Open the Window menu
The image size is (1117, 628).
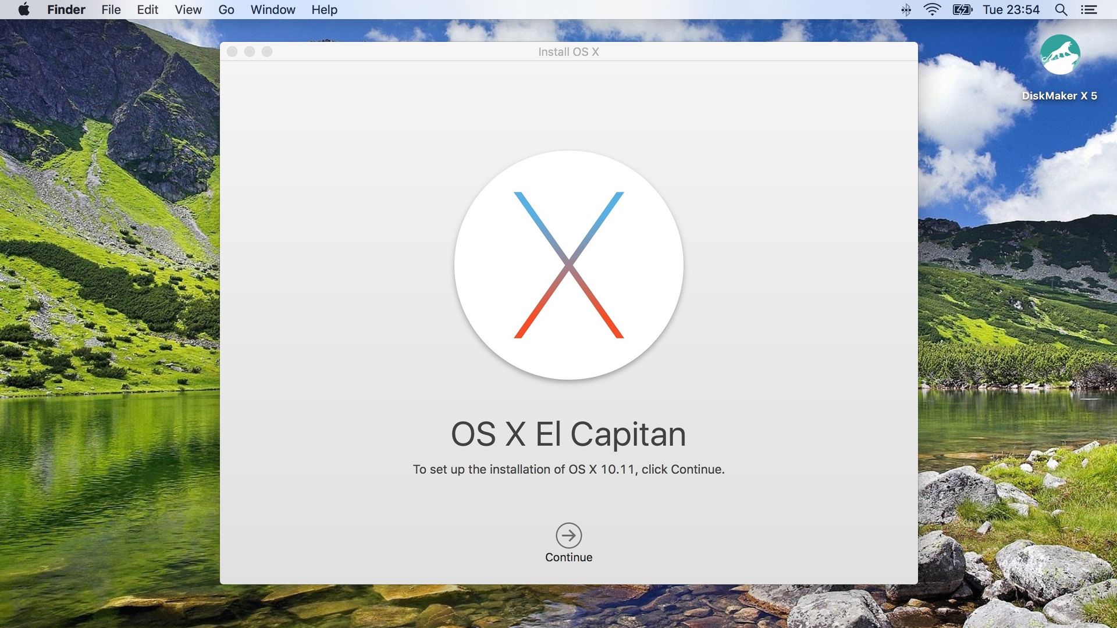coord(272,9)
